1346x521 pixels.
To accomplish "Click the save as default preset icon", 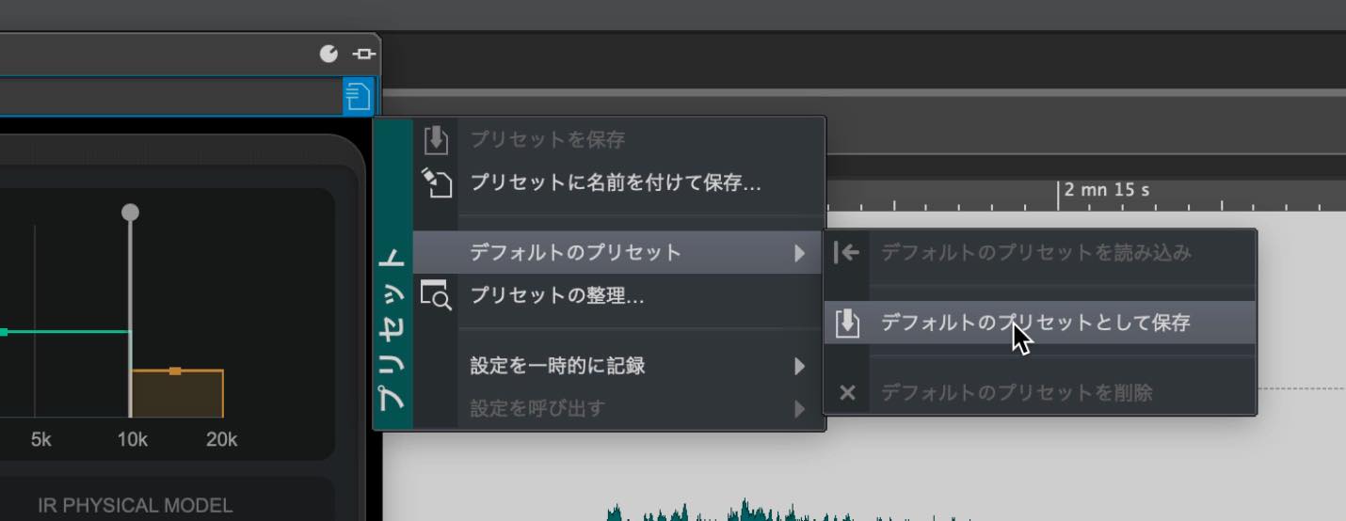I will pyautogui.click(x=848, y=323).
